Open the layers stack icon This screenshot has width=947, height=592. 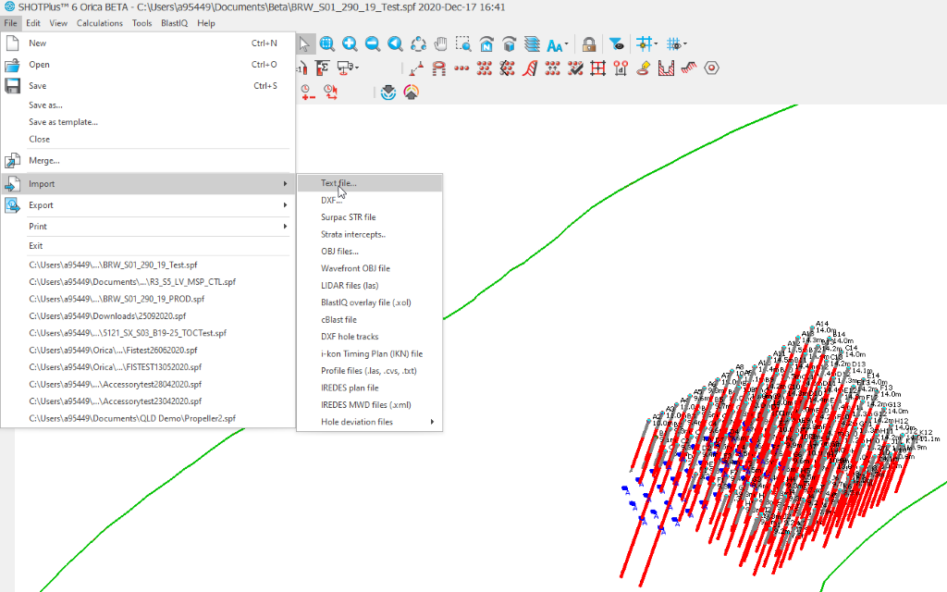[x=532, y=44]
